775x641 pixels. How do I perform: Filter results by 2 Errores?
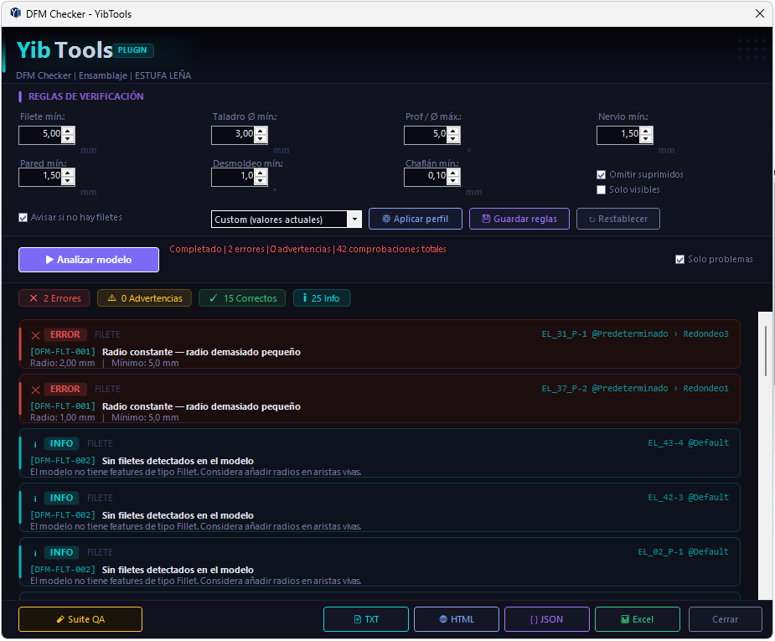(x=54, y=298)
